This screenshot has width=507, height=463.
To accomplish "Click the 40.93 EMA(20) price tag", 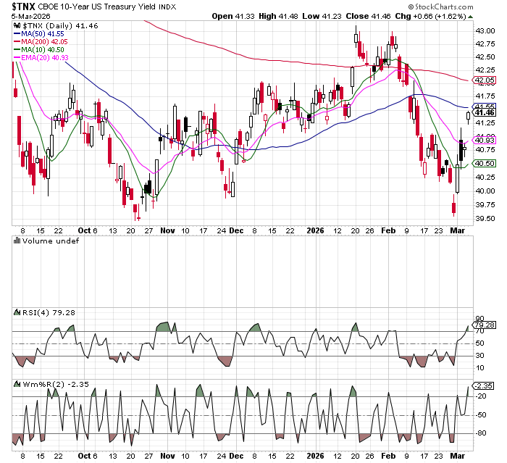I will [484, 140].
